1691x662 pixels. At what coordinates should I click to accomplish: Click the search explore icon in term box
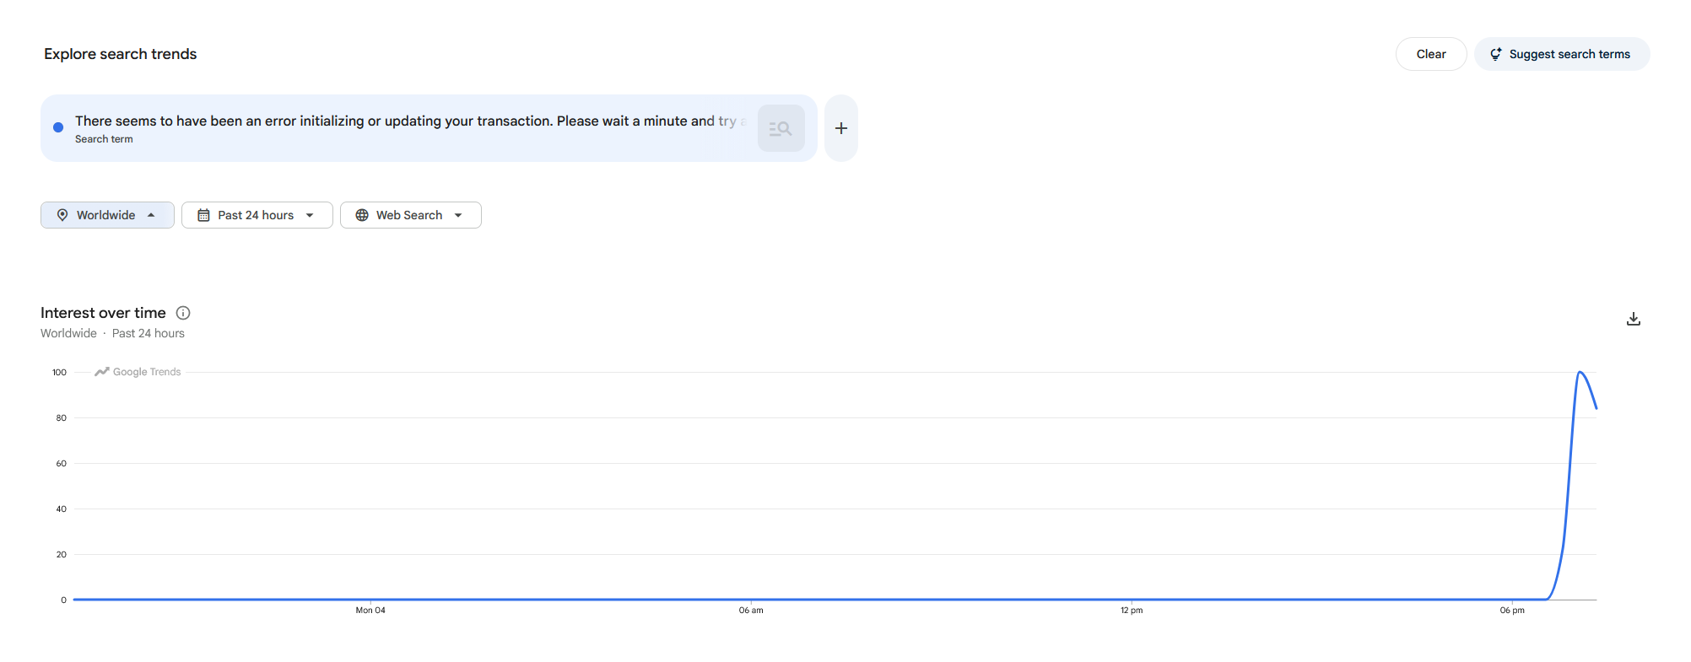click(x=781, y=128)
